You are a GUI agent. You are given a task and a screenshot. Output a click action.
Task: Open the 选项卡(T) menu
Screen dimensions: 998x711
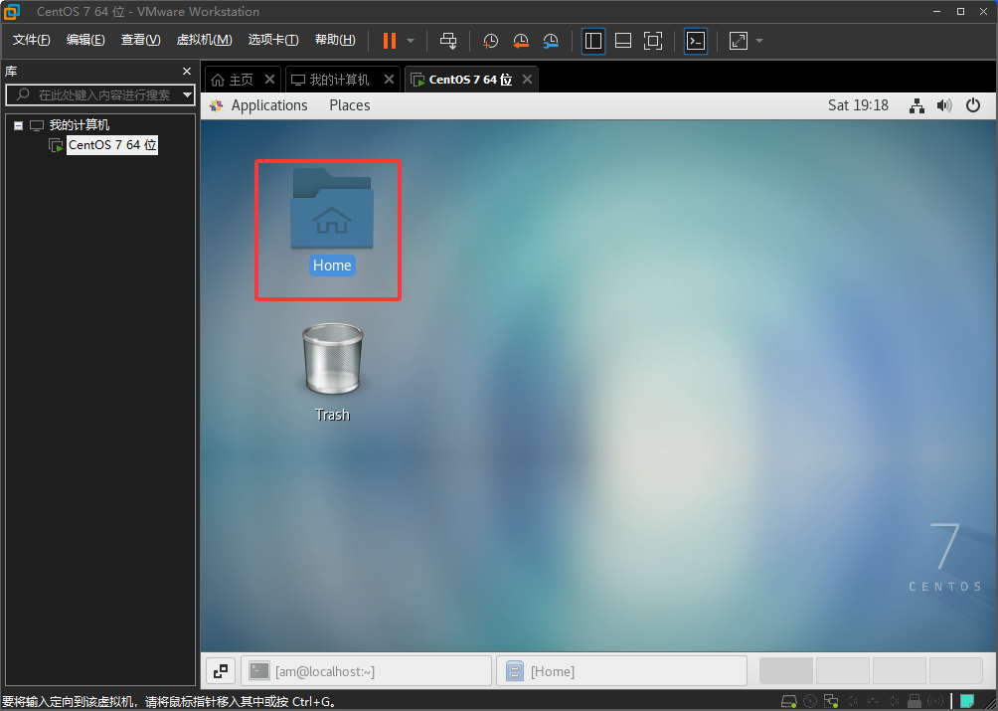pos(273,40)
